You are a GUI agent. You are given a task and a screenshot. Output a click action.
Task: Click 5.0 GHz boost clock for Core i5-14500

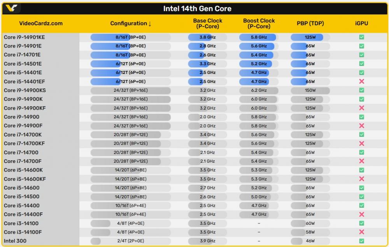coord(259,197)
